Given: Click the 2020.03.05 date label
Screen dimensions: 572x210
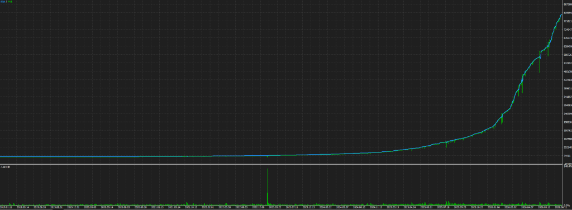Looking at the screenshot, I should click(90, 207).
